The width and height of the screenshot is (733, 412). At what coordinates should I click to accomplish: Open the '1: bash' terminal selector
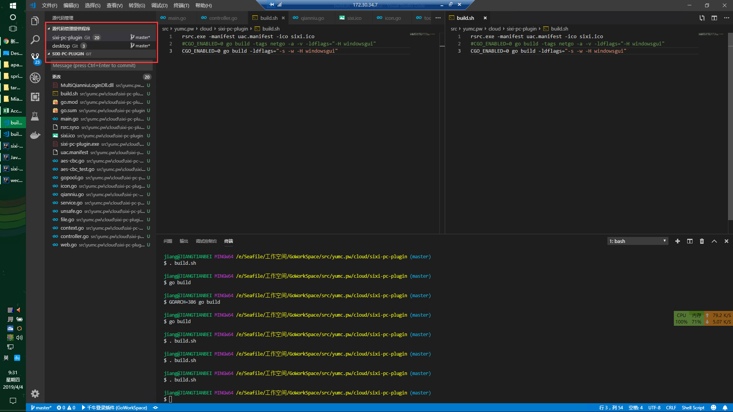[x=637, y=241]
